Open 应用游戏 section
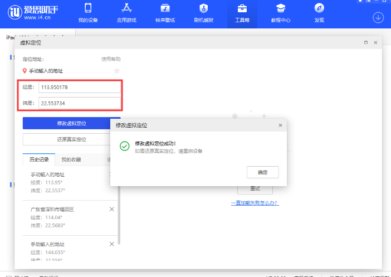The width and height of the screenshot is (391, 277). (x=126, y=13)
